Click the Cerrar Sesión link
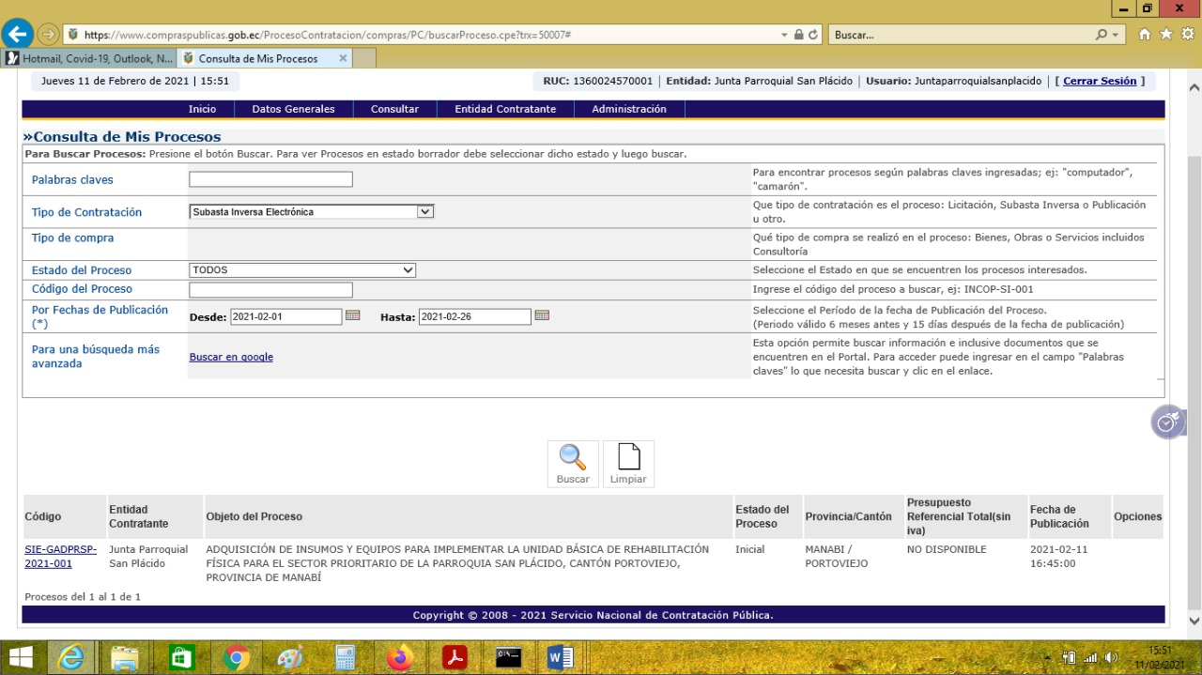1202x675 pixels. (1099, 82)
